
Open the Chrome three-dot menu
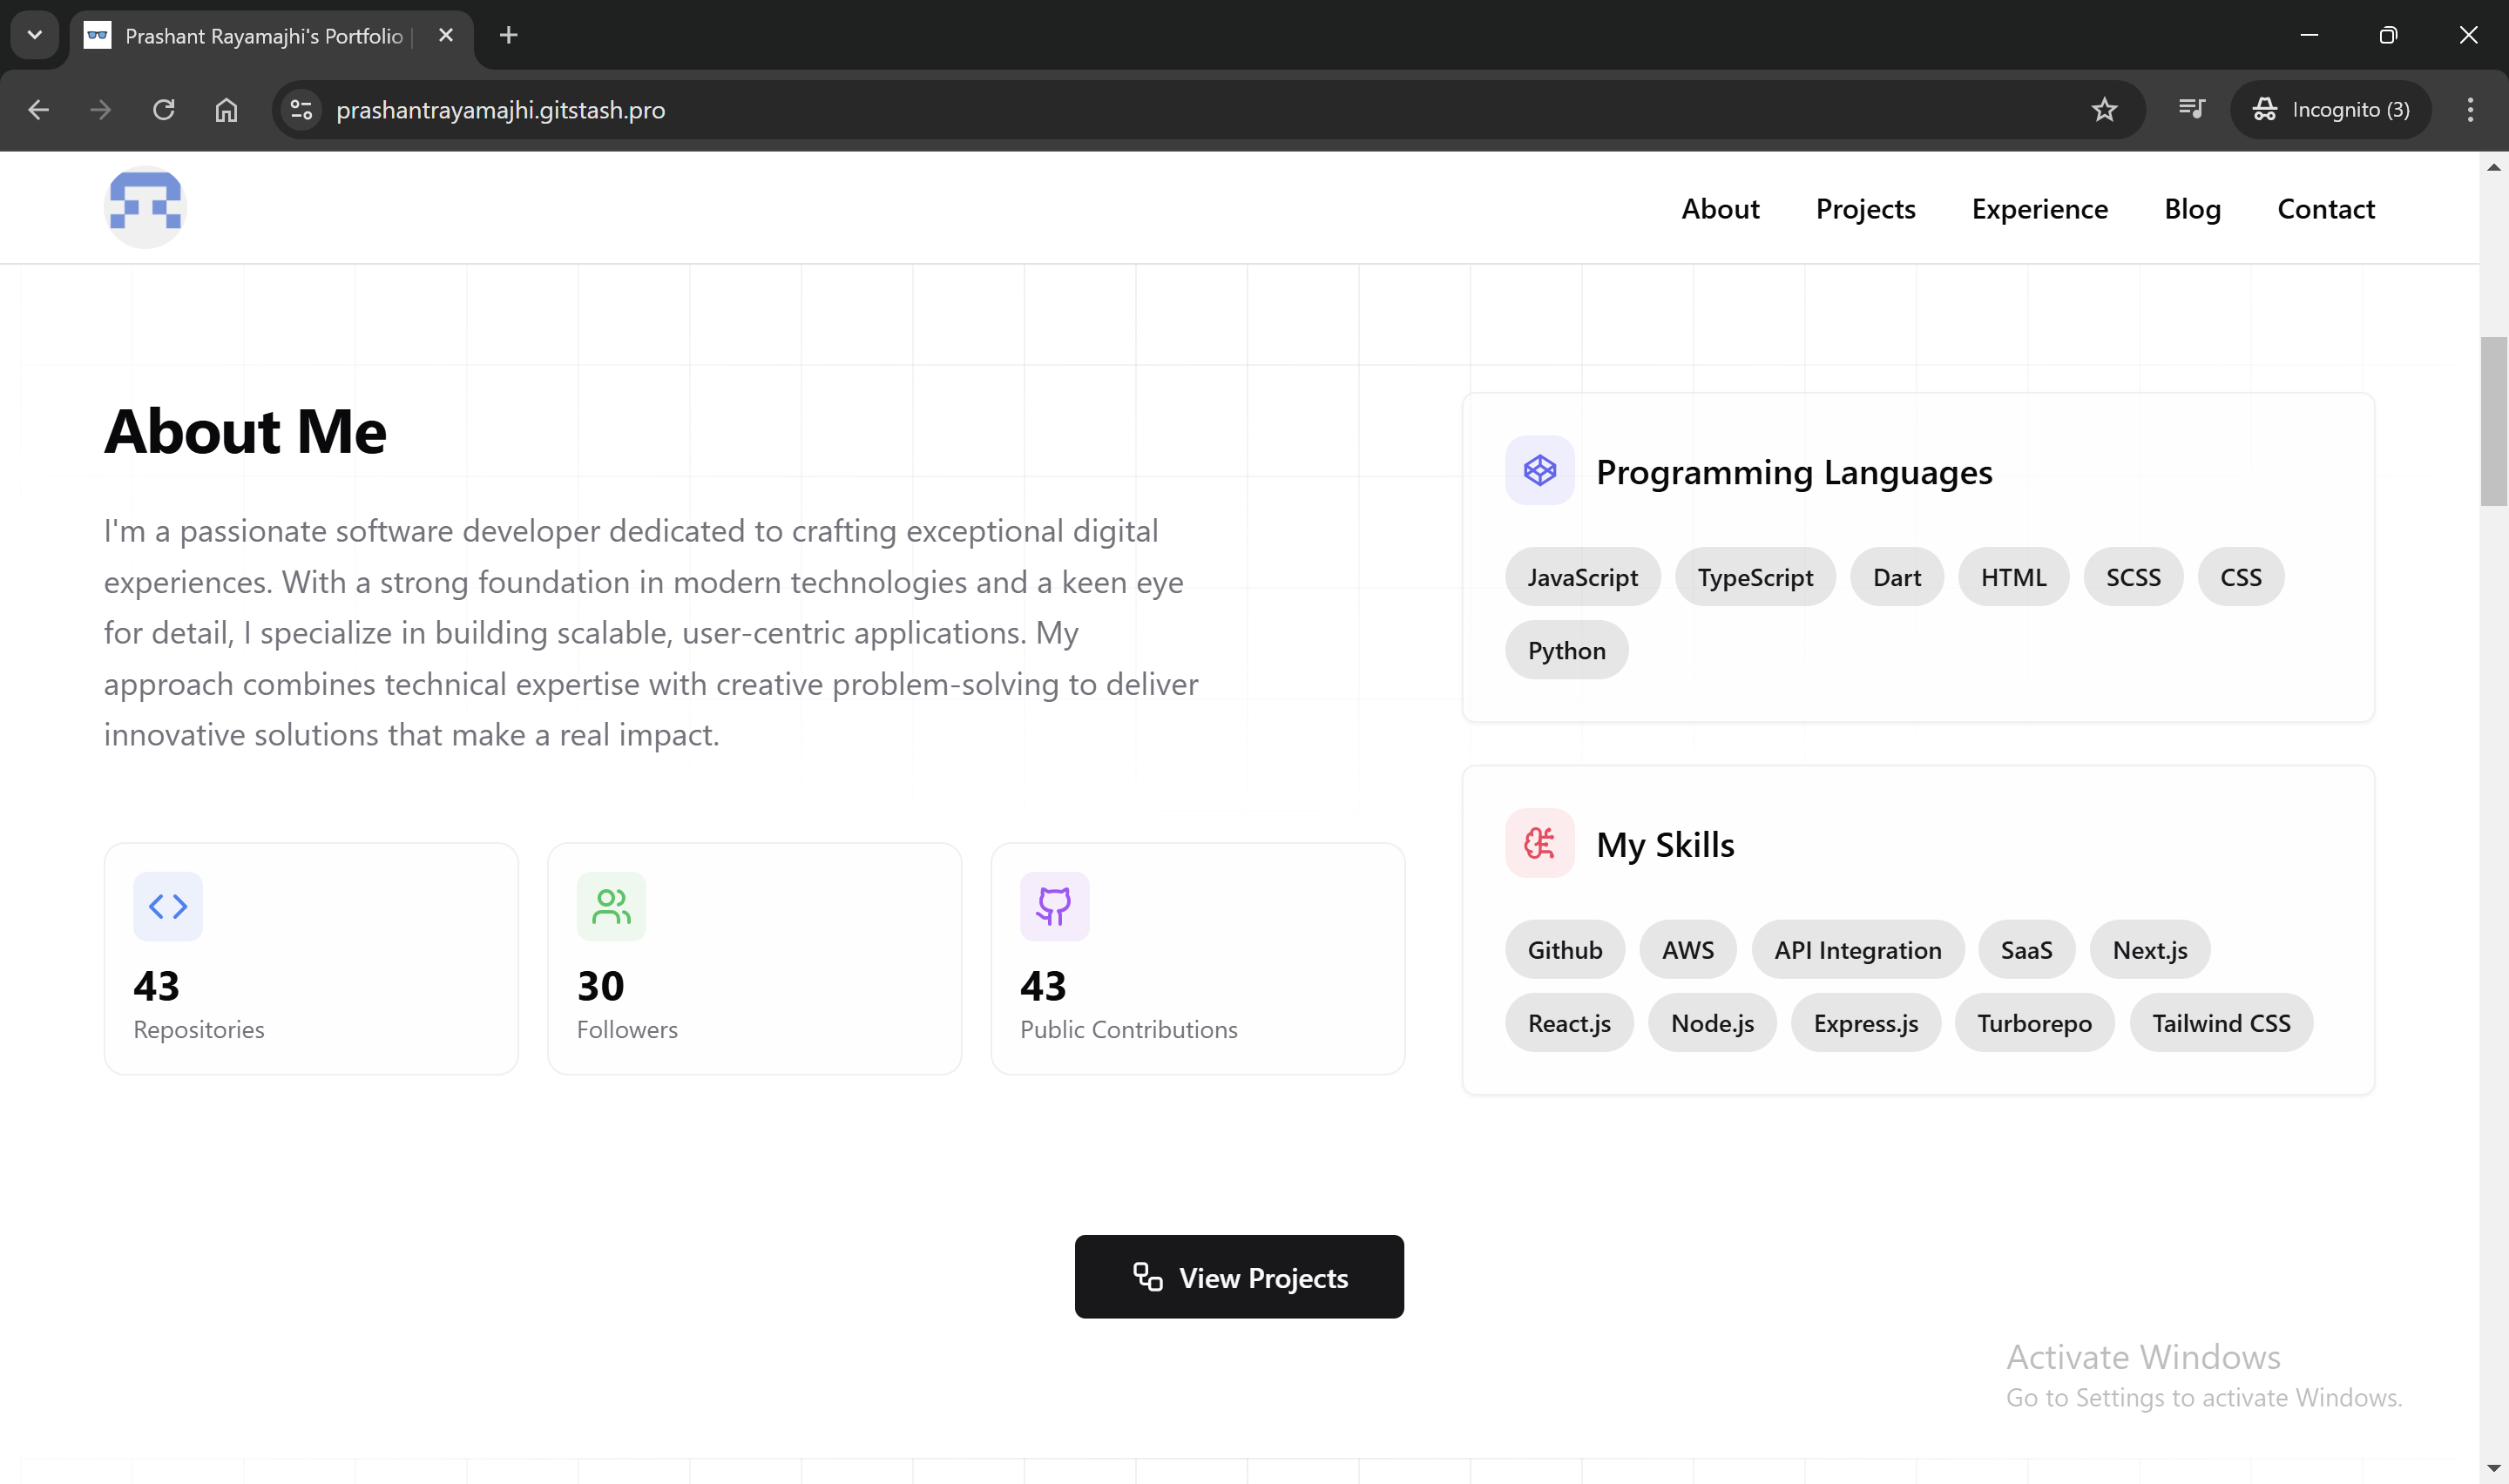click(x=2469, y=110)
